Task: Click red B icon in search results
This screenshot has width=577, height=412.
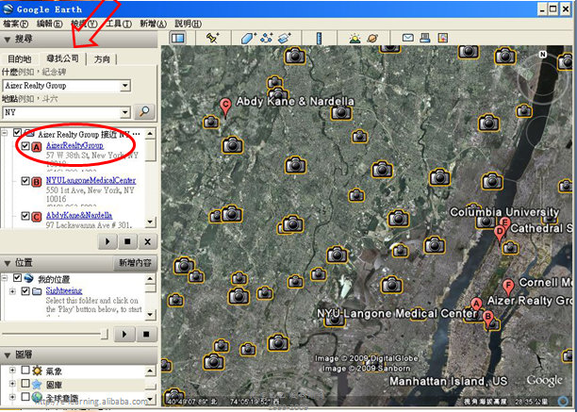Action: [x=37, y=182]
